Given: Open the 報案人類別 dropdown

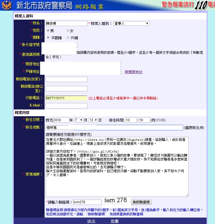Looking at the screenshot, I should click(x=131, y=24).
